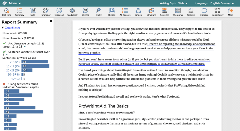Image resolution: width=240 pixels, height=131 pixels.
Task: Click the green check beside Sentence variety
Action: pos(4,52)
